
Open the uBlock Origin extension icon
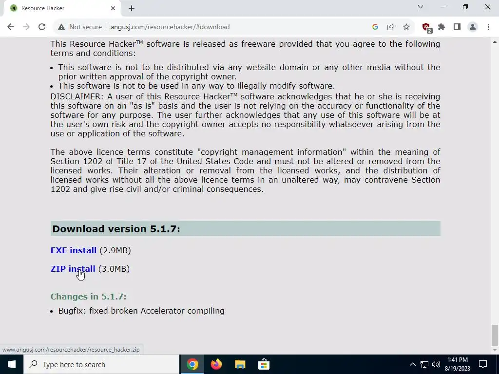click(426, 27)
